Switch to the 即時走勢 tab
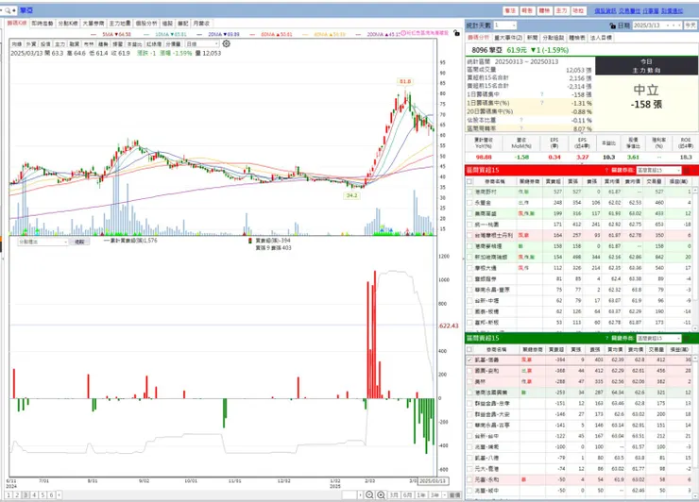The height and width of the screenshot is (502, 699). 43,24
